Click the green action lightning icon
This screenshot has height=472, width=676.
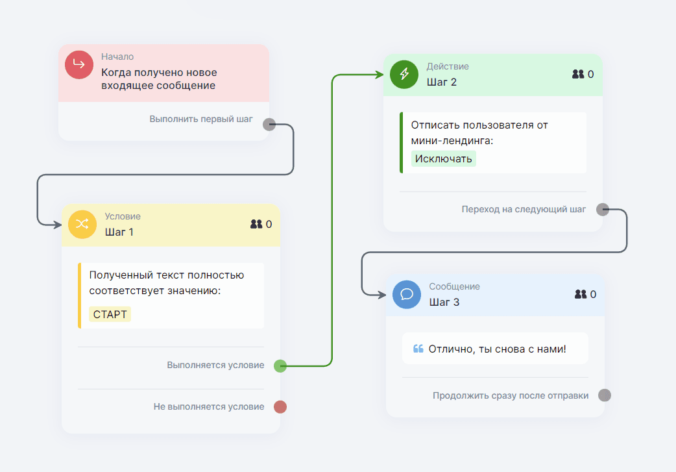click(404, 74)
